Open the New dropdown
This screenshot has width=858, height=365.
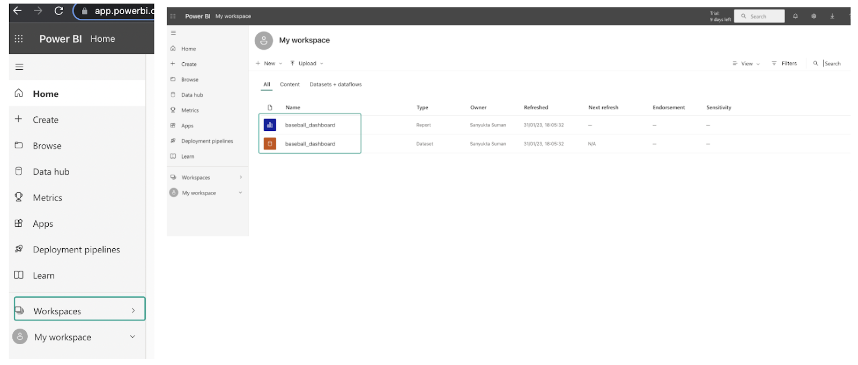[269, 63]
